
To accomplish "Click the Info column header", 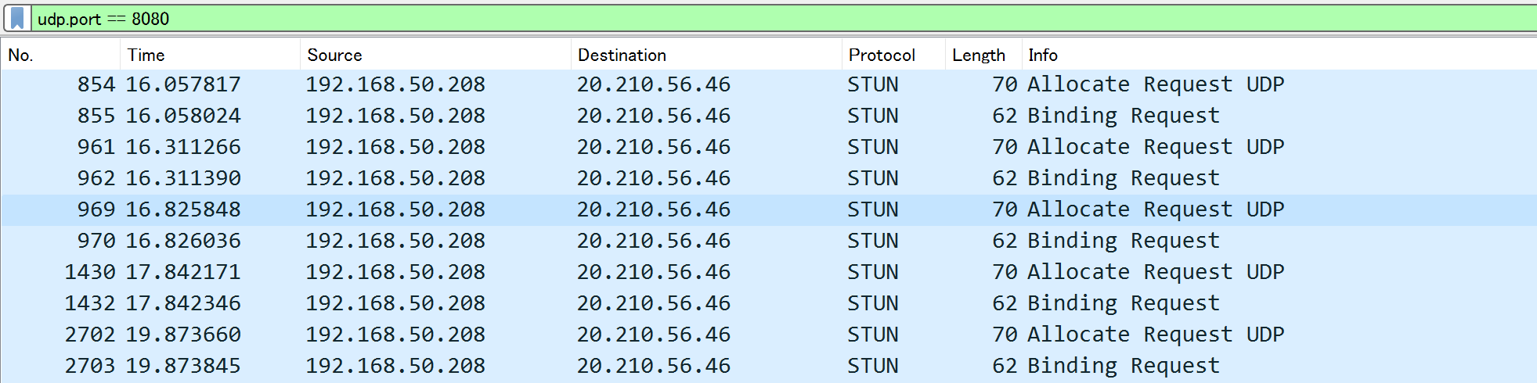I will coord(1279,55).
